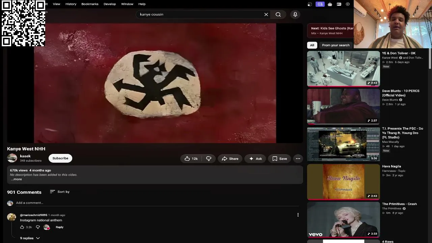This screenshot has height=243, width=432.
Task: Open the @marioschmid9095 username link
Action: click(33, 215)
